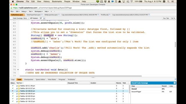Close the SOQLqueries.apxc tab

point(59,15)
